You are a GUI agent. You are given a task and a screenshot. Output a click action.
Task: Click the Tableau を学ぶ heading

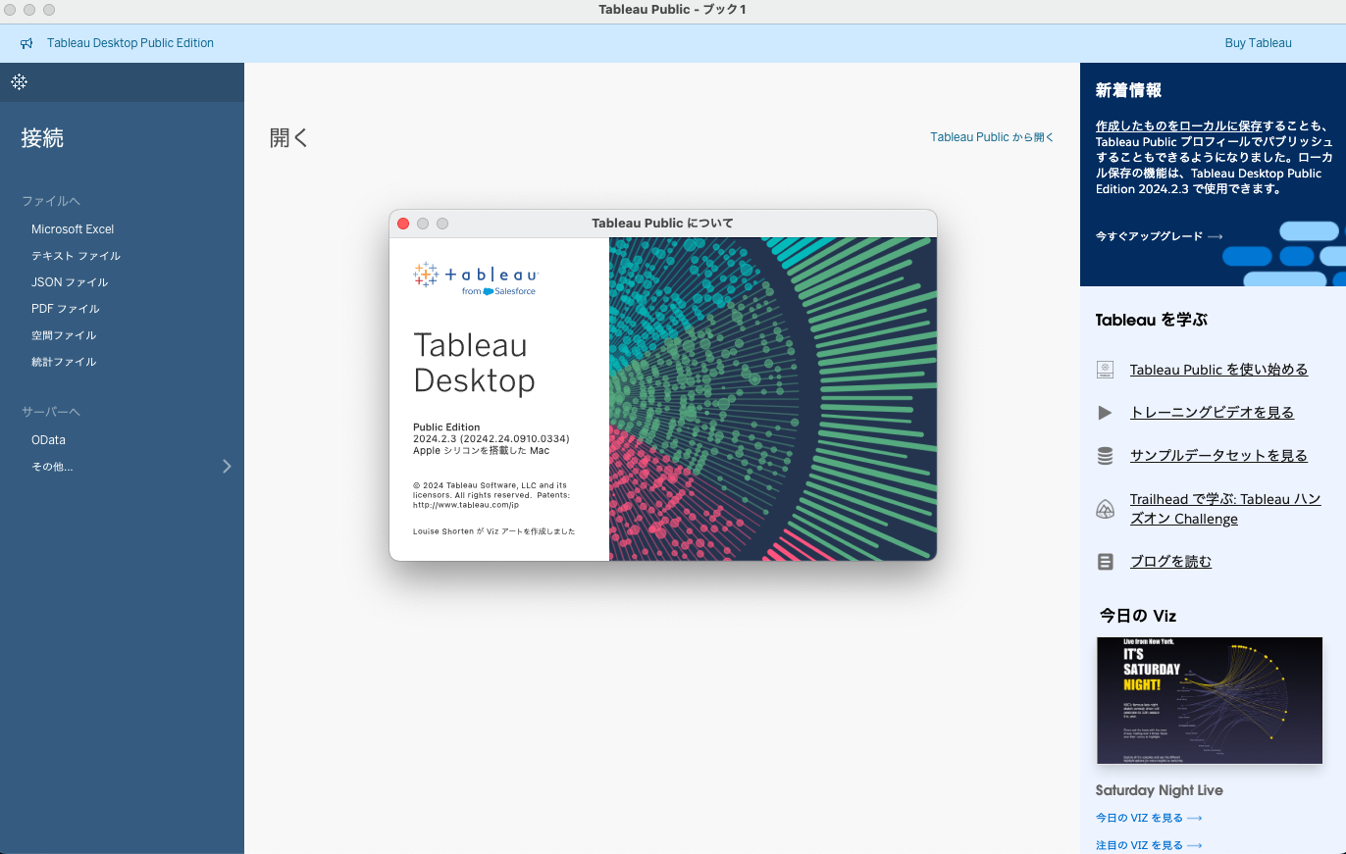point(1151,320)
